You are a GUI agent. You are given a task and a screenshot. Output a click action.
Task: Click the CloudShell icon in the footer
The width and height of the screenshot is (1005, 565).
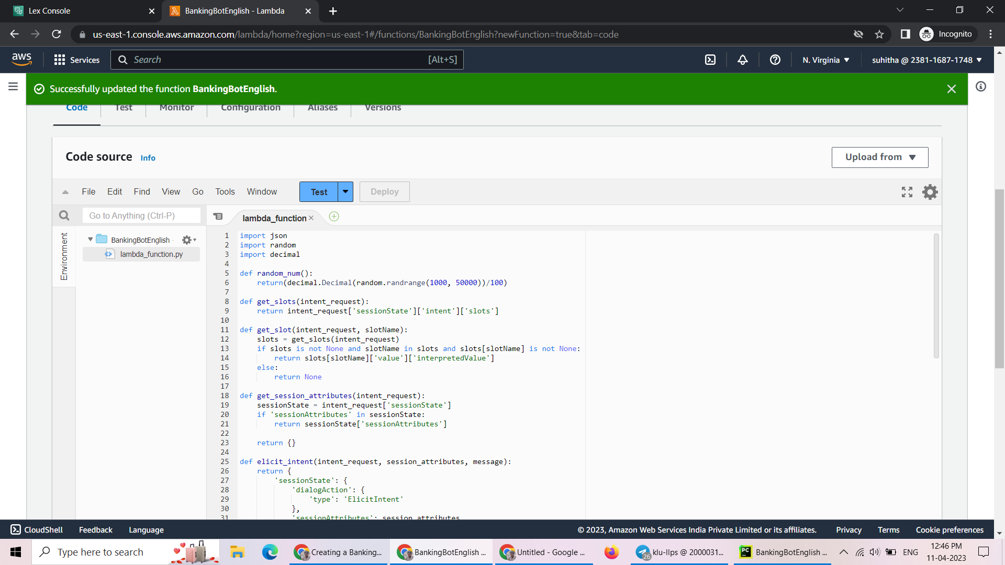(15, 529)
